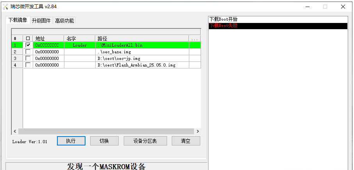Toggle the select-all checkbox in the table header

28,39
